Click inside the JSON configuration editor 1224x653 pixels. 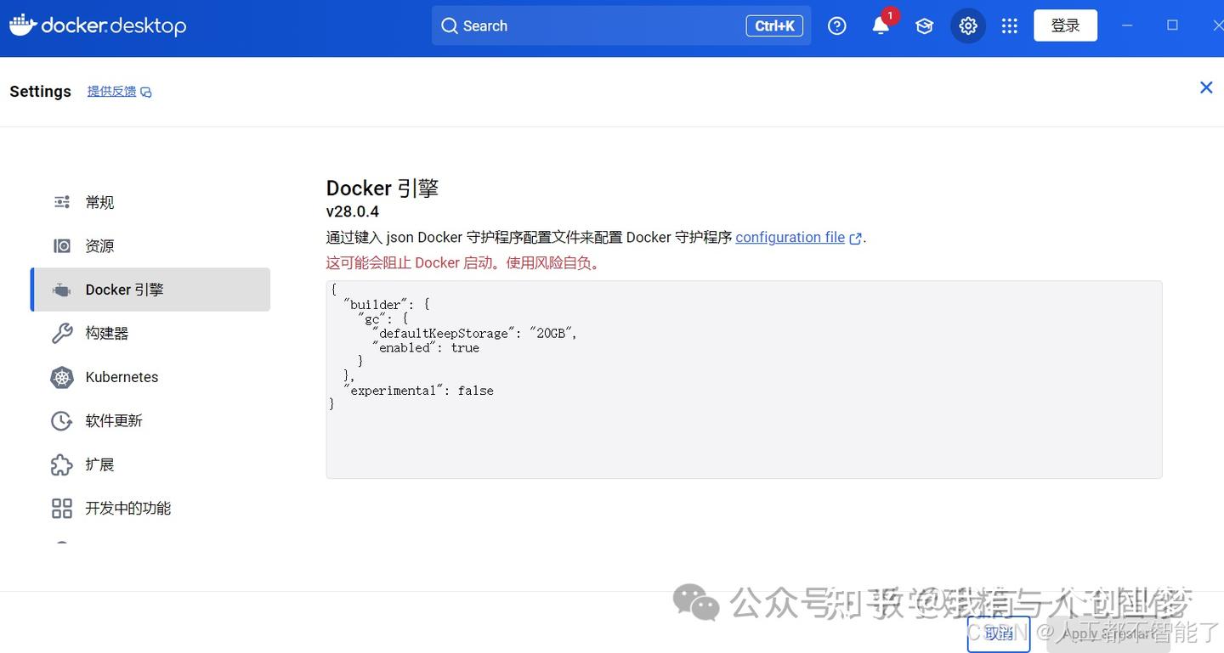[744, 378]
